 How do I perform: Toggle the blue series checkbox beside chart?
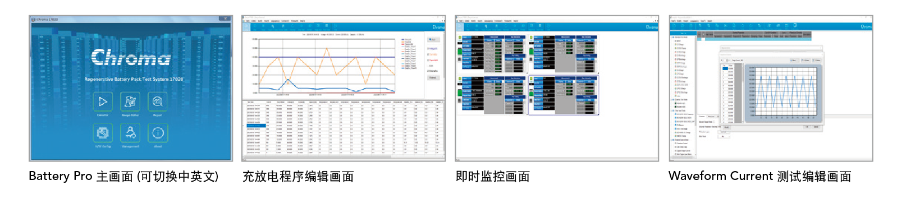coord(428,49)
